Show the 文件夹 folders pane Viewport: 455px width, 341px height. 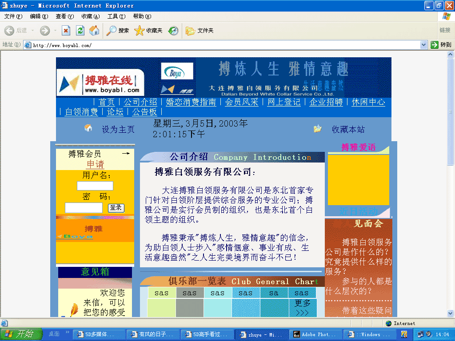coord(200,31)
